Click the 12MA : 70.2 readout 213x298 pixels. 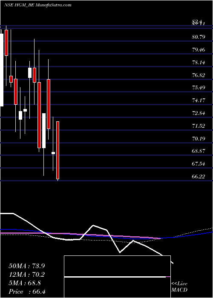pos(27,275)
